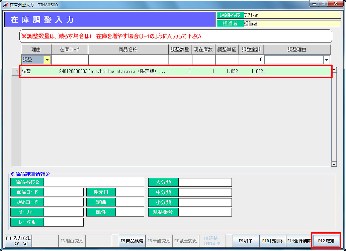
Task: Click the 調整数量 input field
Action: 180,60
